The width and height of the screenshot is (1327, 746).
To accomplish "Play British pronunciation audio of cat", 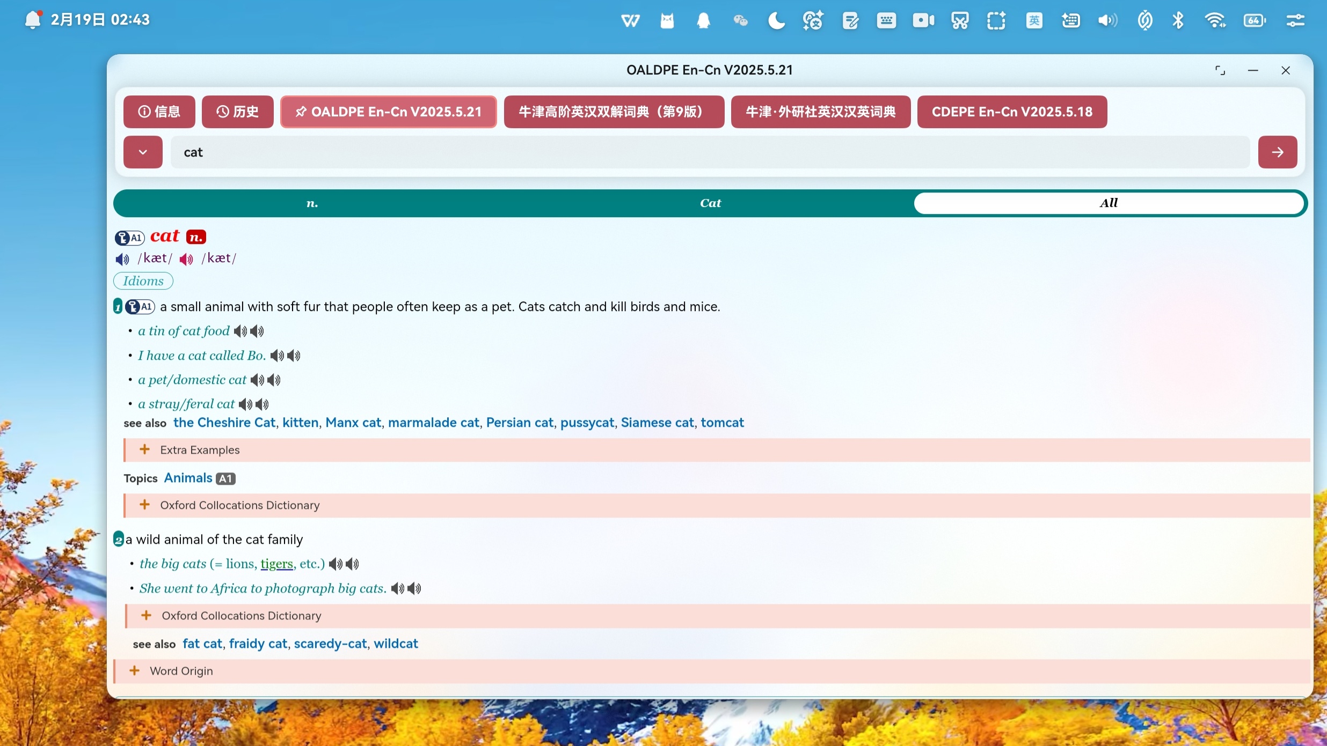I will [122, 260].
